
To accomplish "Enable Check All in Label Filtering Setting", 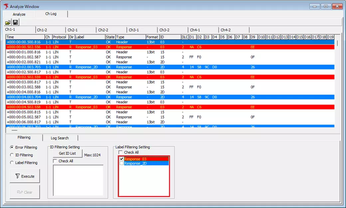I will (121, 152).
